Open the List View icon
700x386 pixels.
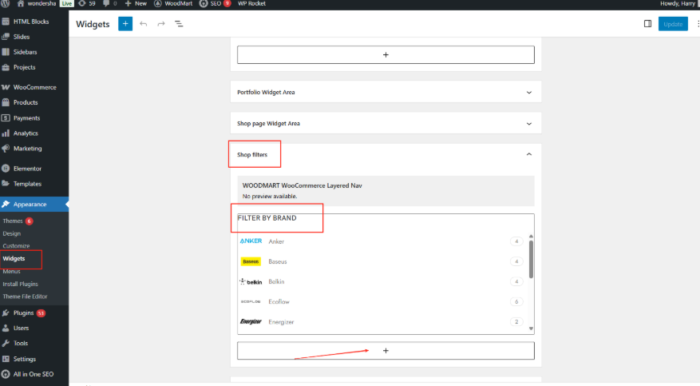click(179, 24)
